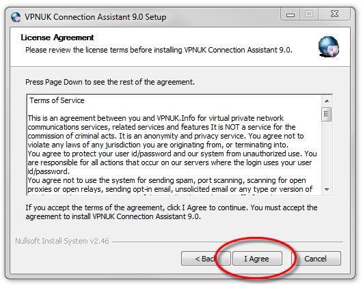Click the I Agree button
Viewport: 363px width, 286px height.
tap(257, 258)
